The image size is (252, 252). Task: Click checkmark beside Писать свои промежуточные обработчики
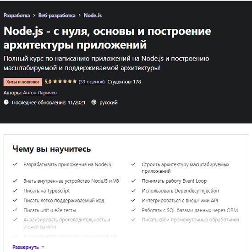click(x=133, y=219)
